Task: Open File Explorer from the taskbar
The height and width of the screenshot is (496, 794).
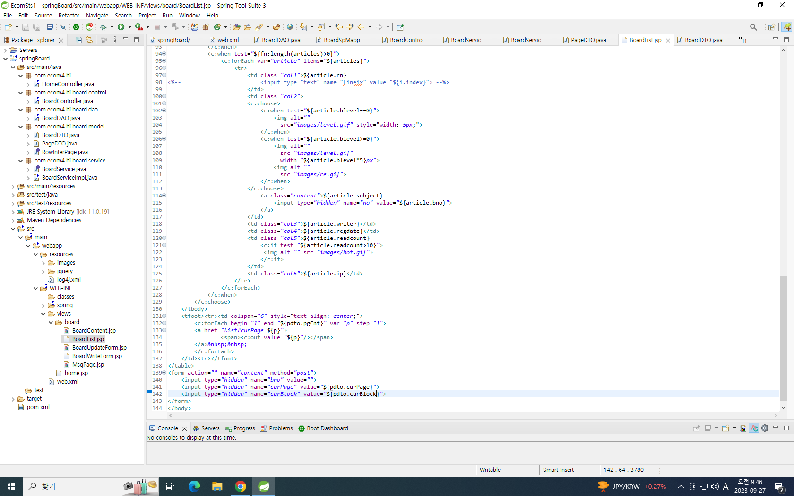Action: (x=217, y=487)
